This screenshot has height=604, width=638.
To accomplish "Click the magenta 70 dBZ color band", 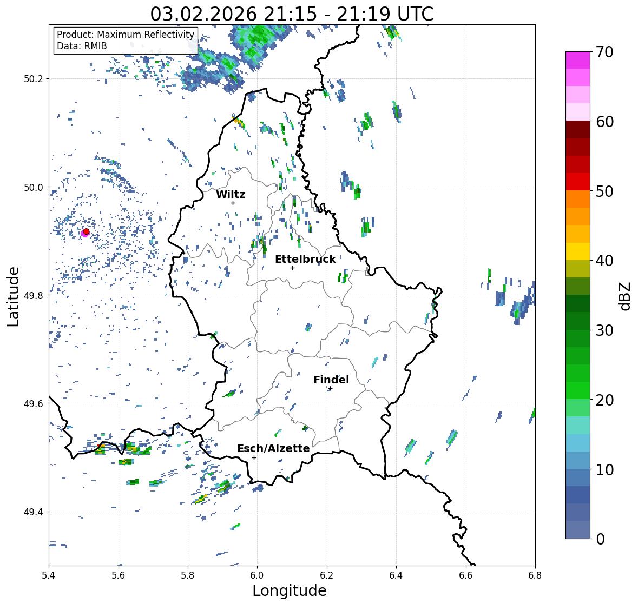I will pos(578,60).
